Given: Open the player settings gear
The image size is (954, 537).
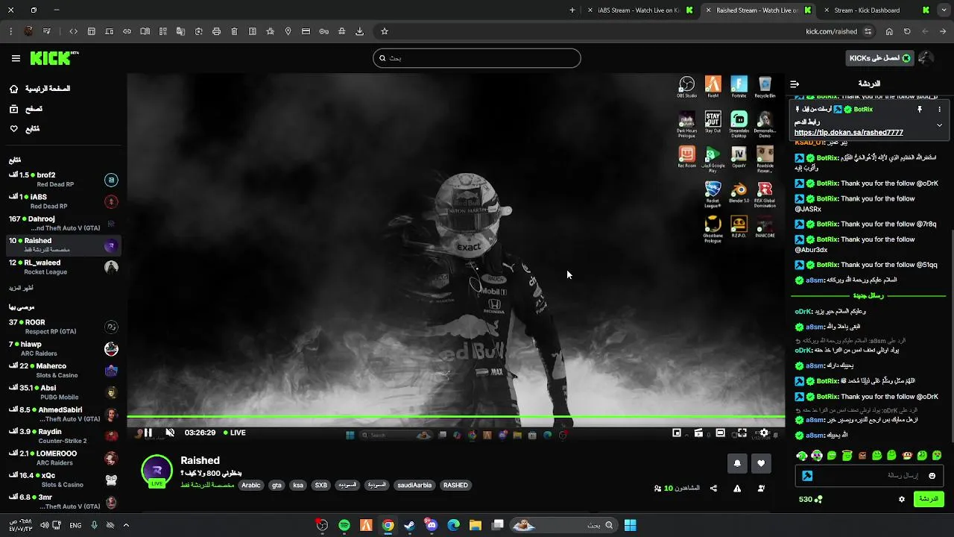Looking at the screenshot, I should click(764, 433).
